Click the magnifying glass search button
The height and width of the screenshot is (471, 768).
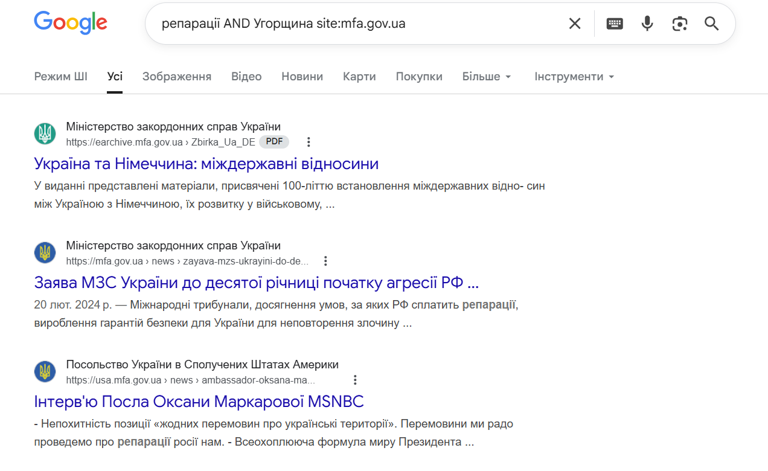(x=712, y=24)
